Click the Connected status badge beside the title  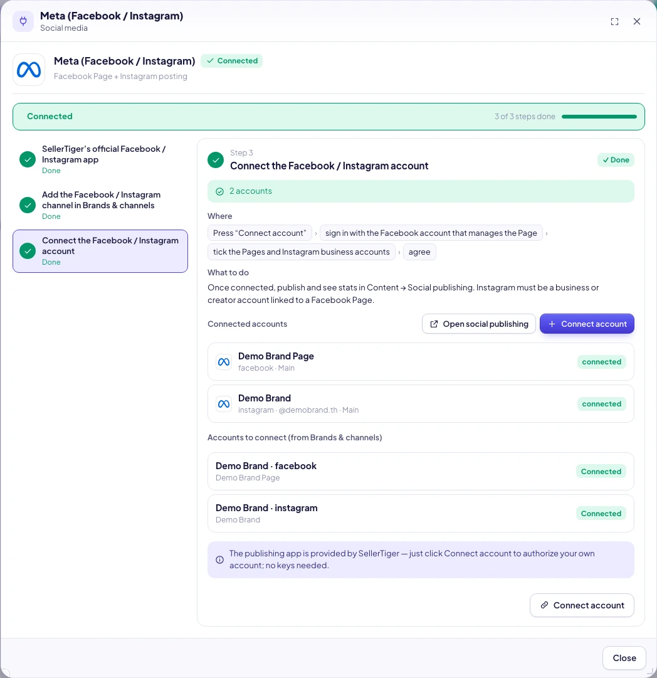pyautogui.click(x=232, y=61)
